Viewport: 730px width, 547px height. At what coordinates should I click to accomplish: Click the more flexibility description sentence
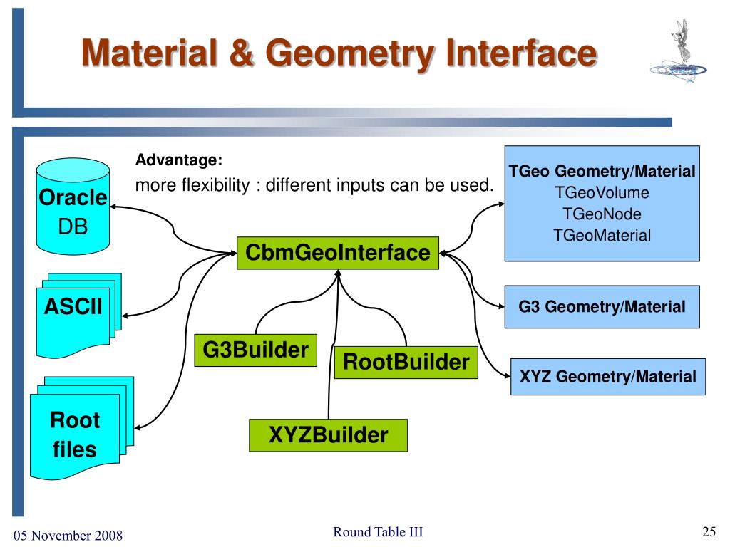tap(314, 185)
